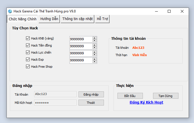Disable the Hack Lực chiến checkbox

[x=28, y=52]
